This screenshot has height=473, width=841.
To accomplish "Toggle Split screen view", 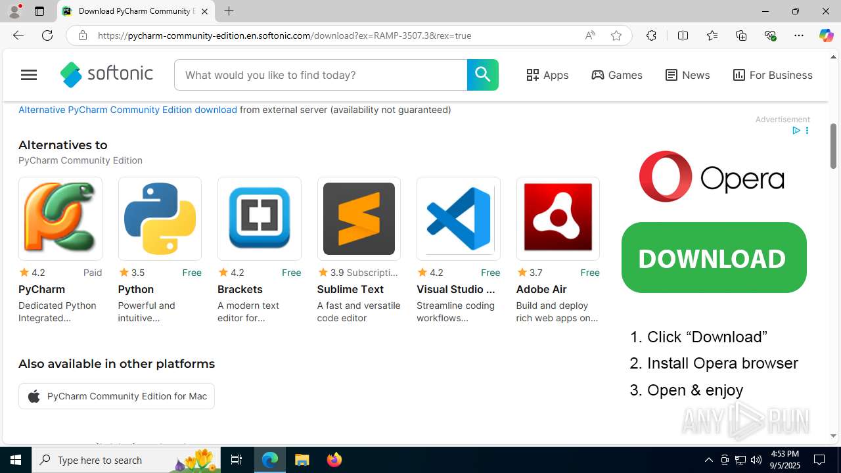I will point(683,35).
